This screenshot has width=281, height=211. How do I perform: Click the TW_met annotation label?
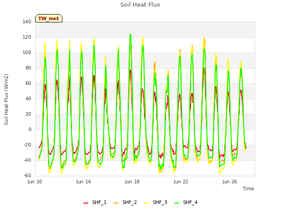49,18
